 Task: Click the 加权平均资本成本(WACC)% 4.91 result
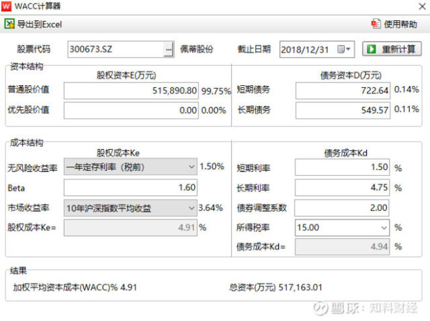75,287
